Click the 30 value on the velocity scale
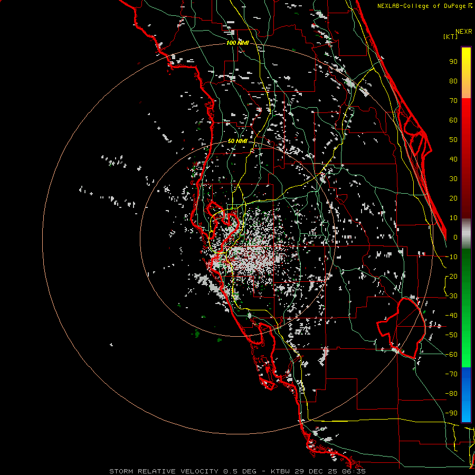The image size is (475, 475). pos(453,179)
